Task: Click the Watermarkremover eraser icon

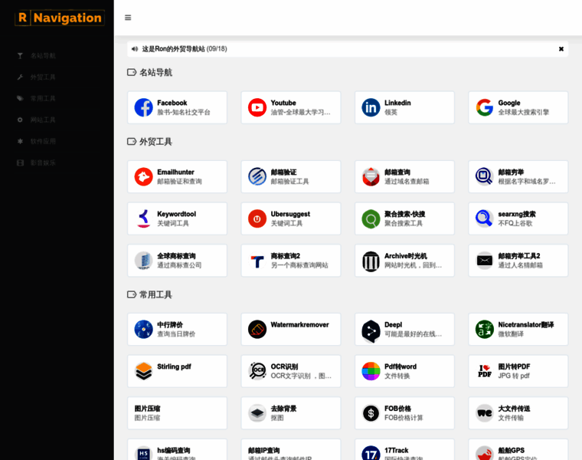Action: point(257,329)
